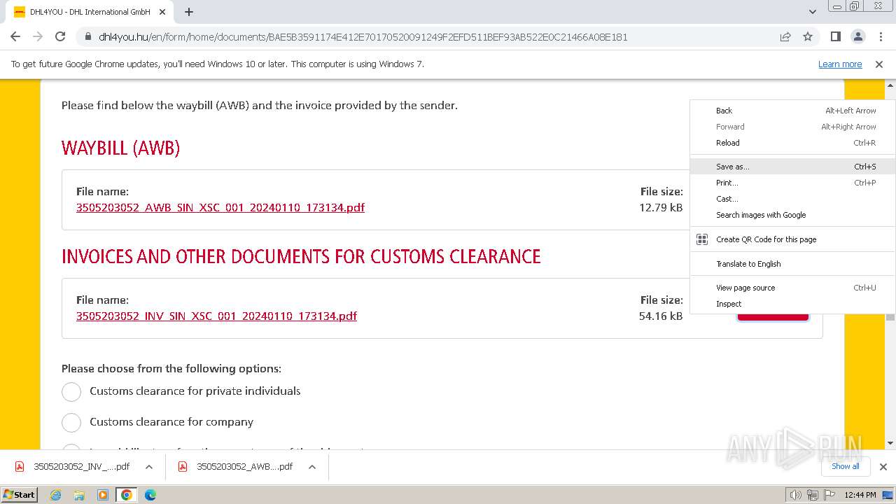Viewport: 896px width, 504px height.
Task: Choose Inspect in context menu
Action: [792, 304]
